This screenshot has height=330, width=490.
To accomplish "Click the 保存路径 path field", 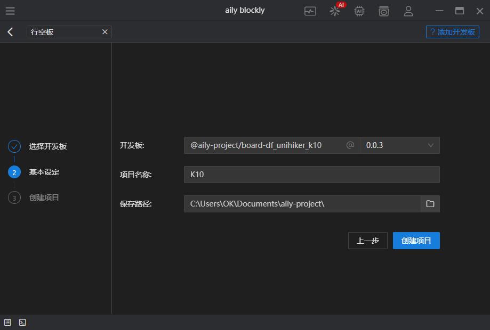I will (302, 204).
